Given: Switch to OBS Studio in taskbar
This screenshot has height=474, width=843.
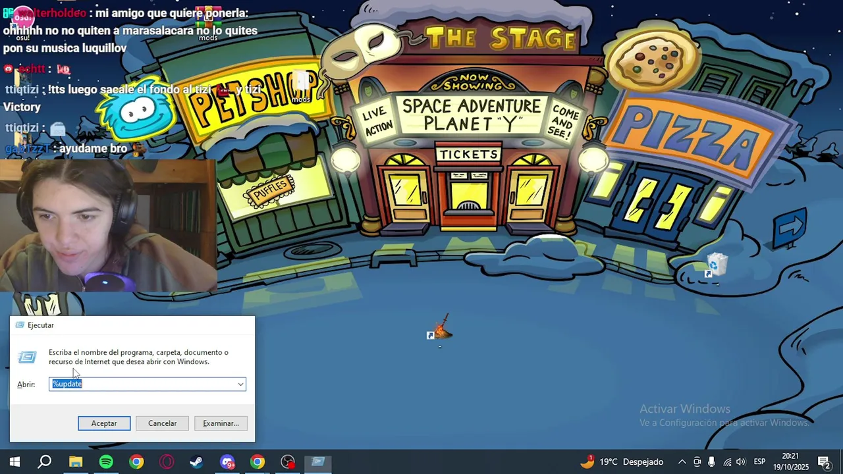Looking at the screenshot, I should click(x=288, y=462).
